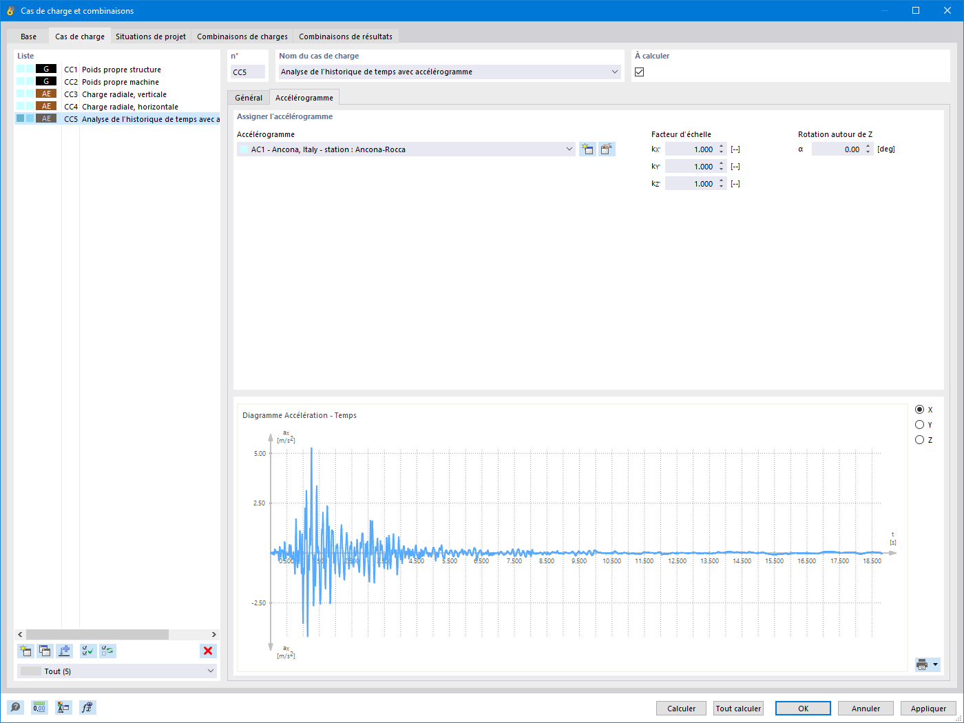Select the Accélérogramme sub-tab
Viewport: 964px width, 723px height.
coord(304,98)
